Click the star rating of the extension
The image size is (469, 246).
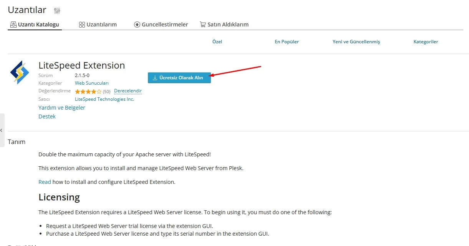coord(88,92)
